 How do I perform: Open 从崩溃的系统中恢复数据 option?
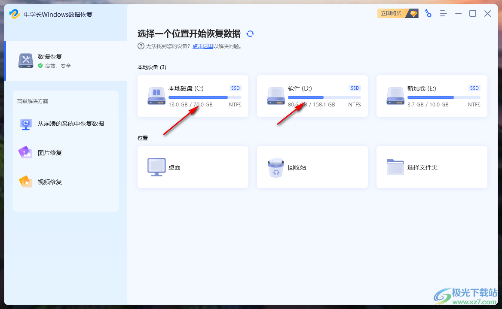click(66, 124)
